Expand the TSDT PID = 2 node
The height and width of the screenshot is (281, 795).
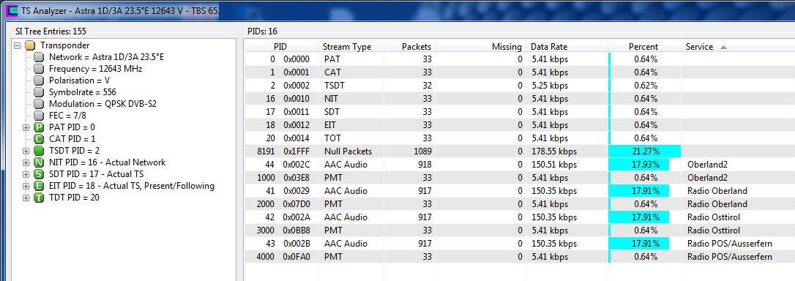(26, 151)
